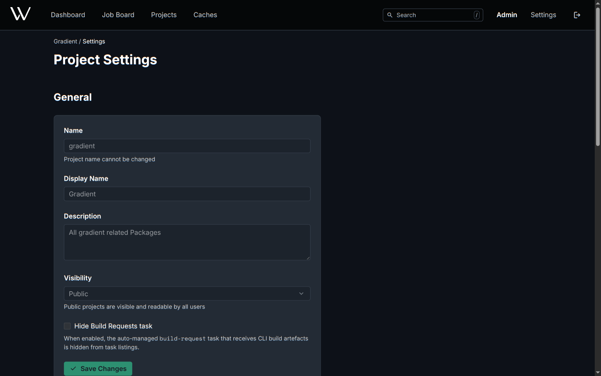This screenshot has height=376, width=601.
Task: Click the 'Public projects are visible' helper text
Action: point(134,307)
